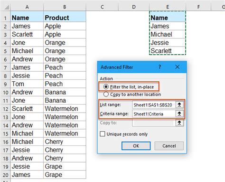Viewport: 225px width, 182px height.
Task: Select cell B12 containing Watermelon
Action: point(65,109)
